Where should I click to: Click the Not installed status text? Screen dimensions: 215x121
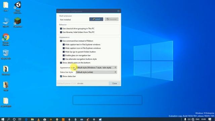[x=66, y=20]
